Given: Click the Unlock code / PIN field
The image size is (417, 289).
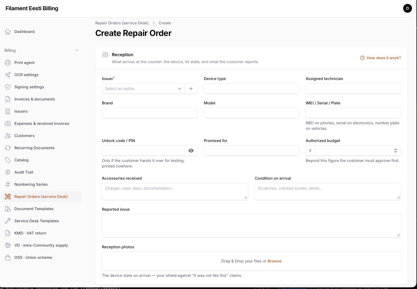Looking at the screenshot, I should coord(143,151).
